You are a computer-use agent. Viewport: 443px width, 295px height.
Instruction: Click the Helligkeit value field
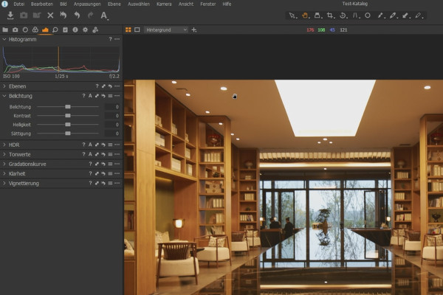(112, 125)
